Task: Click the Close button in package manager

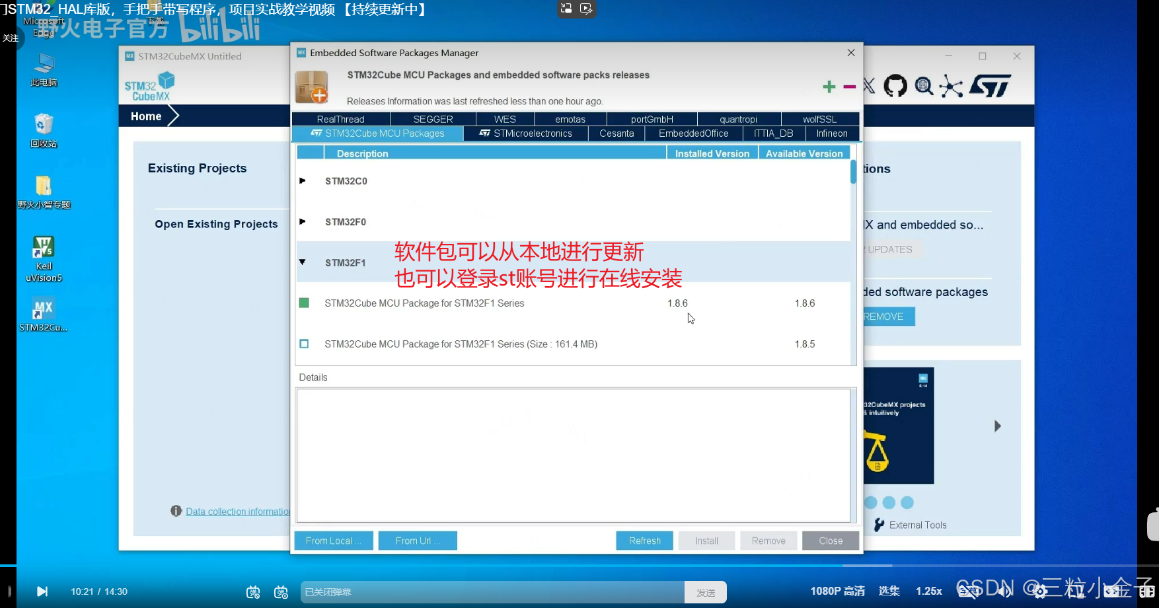Action: 831,541
